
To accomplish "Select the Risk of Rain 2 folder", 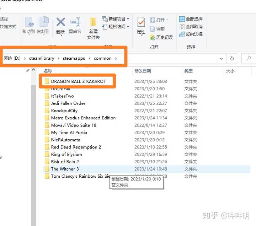I will point(65,162).
